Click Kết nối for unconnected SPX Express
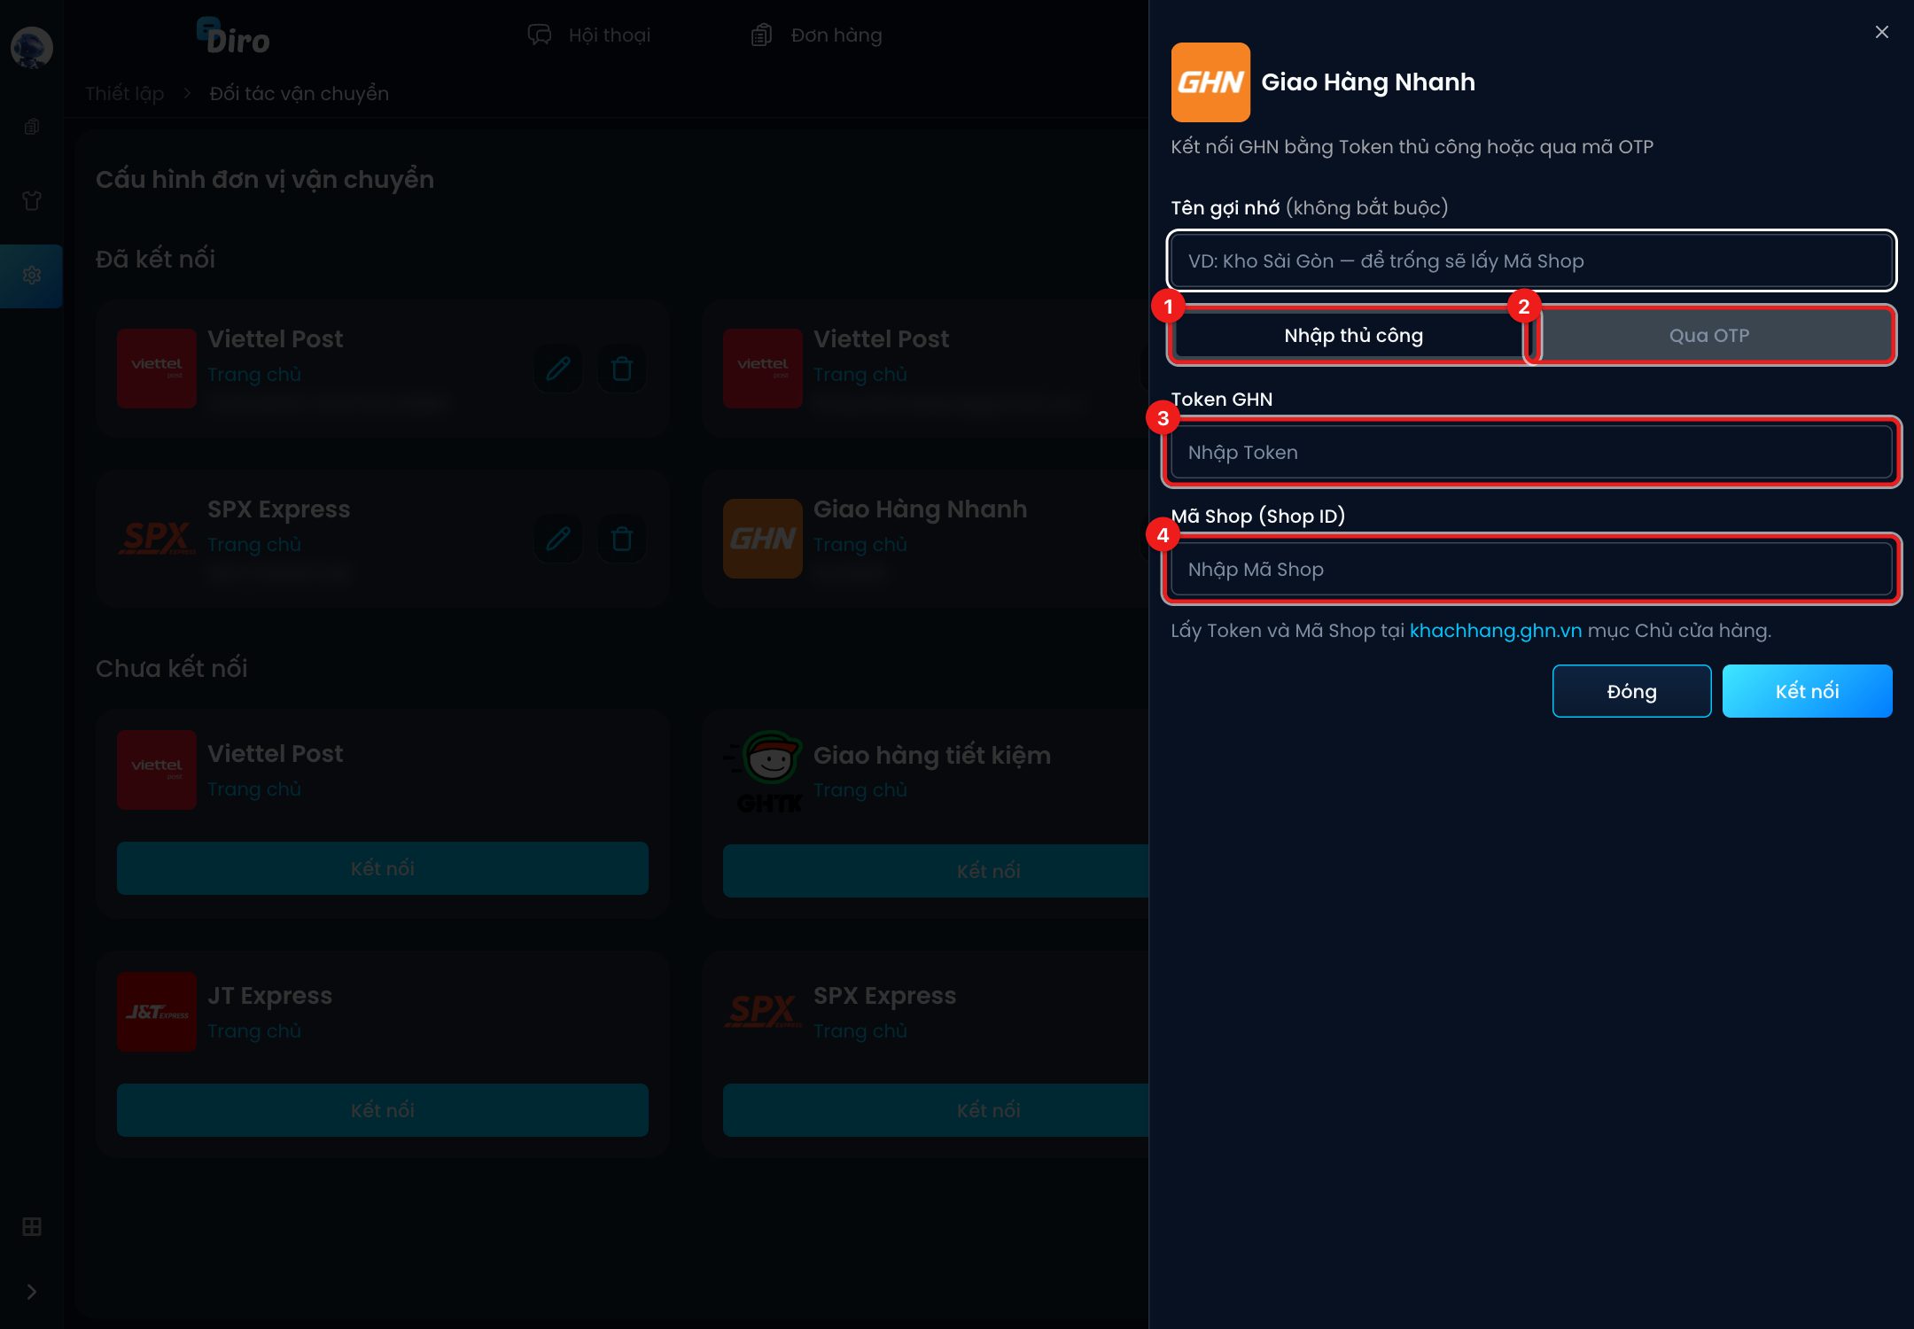1914x1329 pixels. click(936, 1110)
